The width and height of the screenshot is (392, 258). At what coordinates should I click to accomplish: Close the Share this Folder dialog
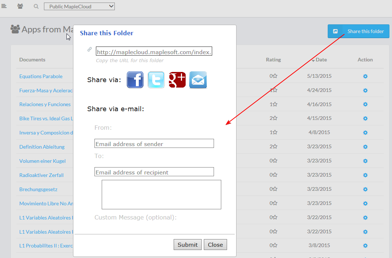pyautogui.click(x=215, y=245)
